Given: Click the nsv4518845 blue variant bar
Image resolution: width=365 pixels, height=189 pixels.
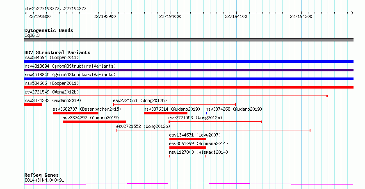Looking at the screenshot, I should [189, 79].
